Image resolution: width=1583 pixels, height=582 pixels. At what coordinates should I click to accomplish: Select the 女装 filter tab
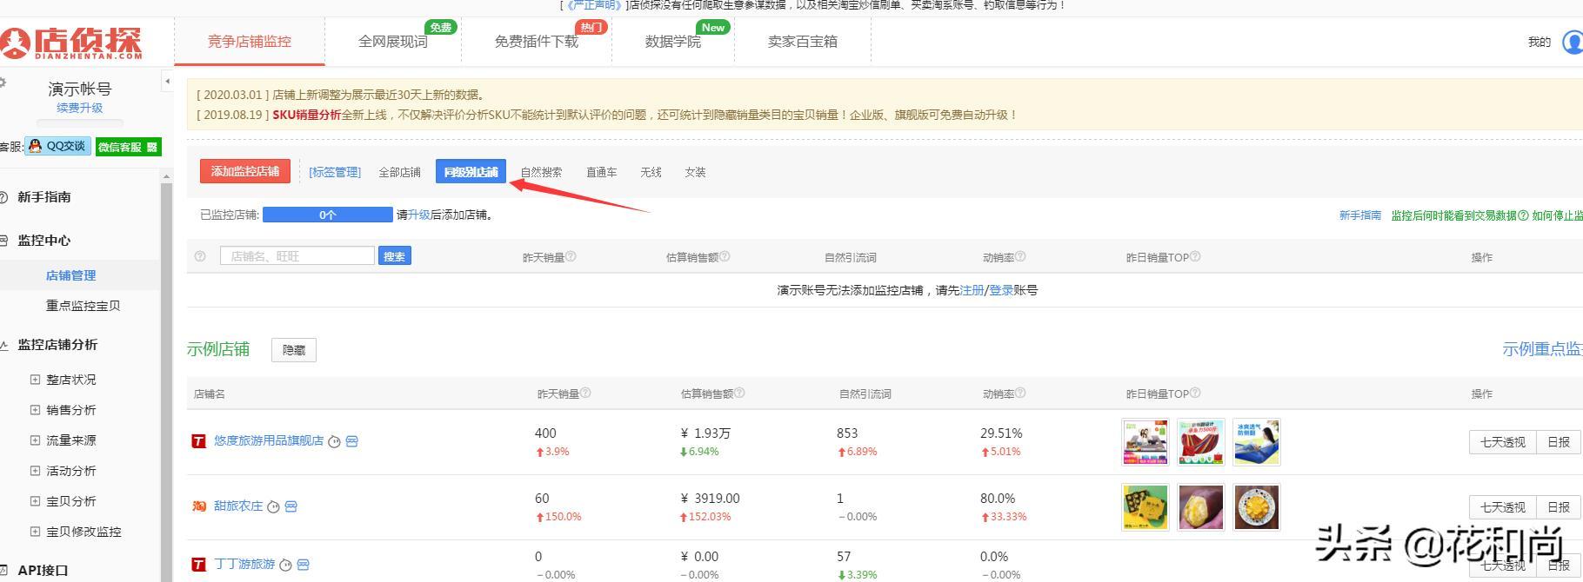coord(695,172)
